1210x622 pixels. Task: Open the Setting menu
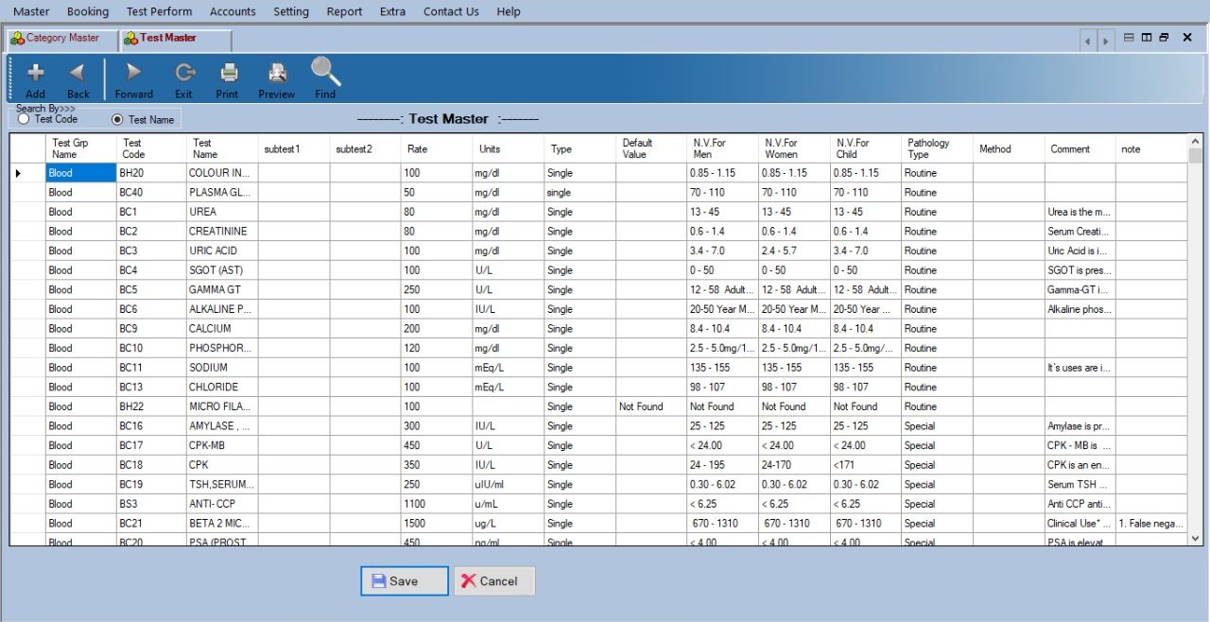(291, 11)
